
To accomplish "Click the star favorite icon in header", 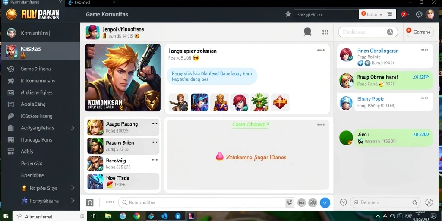I will (288, 14).
